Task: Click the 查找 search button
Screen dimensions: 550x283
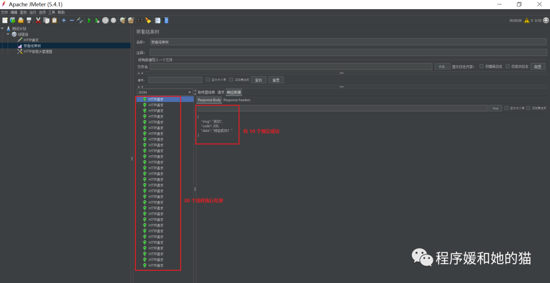Action: coord(259,80)
